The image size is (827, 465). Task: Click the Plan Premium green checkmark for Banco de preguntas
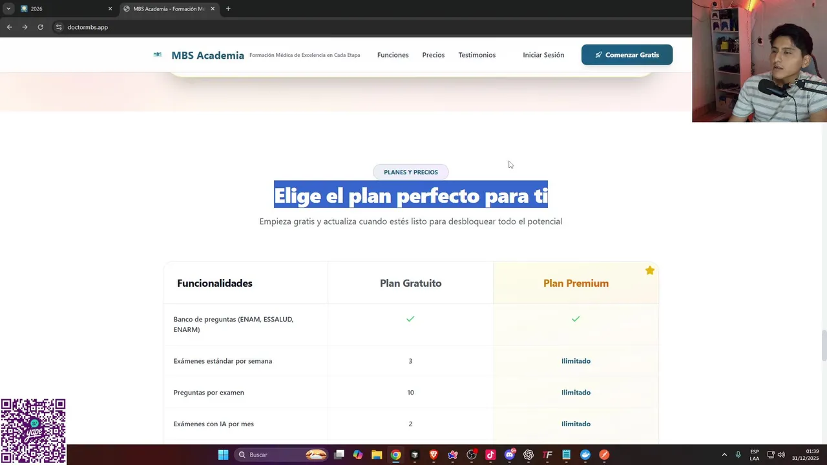pos(576,319)
